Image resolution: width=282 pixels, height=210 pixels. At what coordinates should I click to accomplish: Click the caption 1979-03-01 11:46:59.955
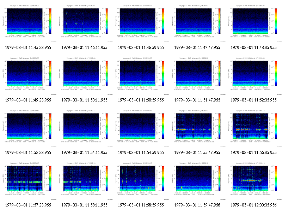[141, 48]
